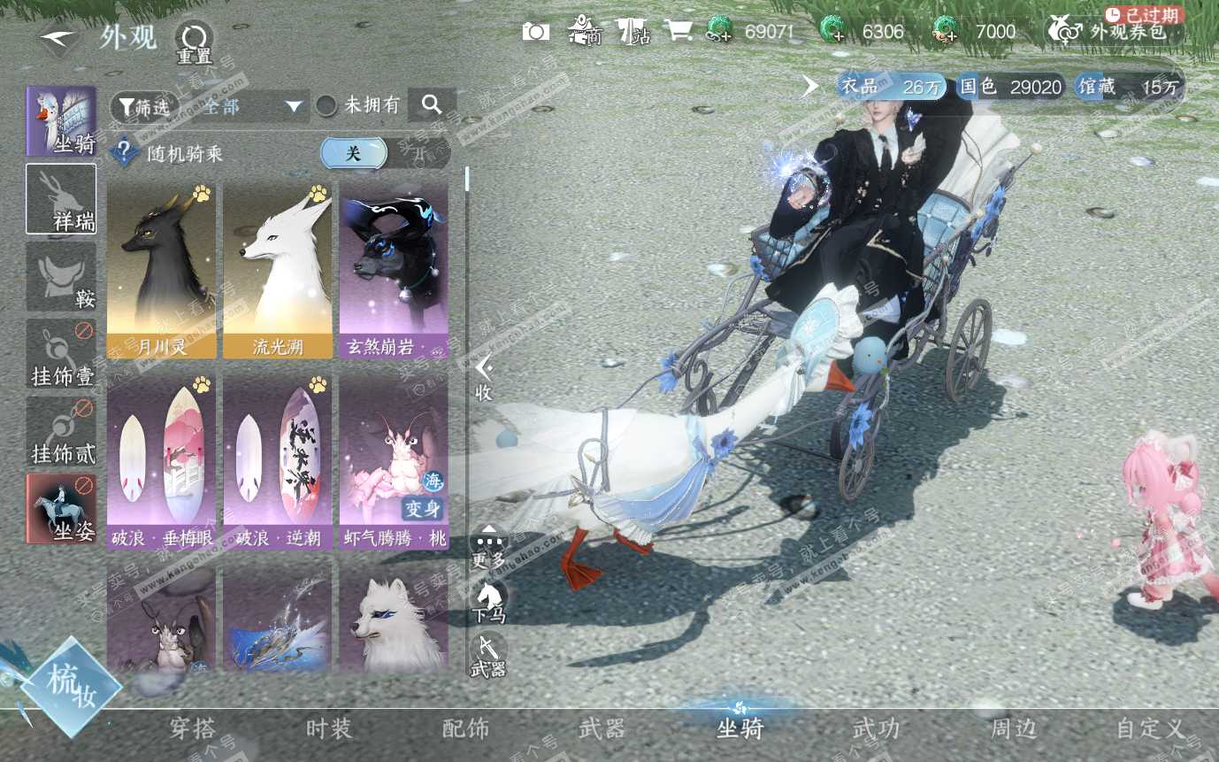
Task: View the 国色 29020 rating
Action: point(1011,87)
